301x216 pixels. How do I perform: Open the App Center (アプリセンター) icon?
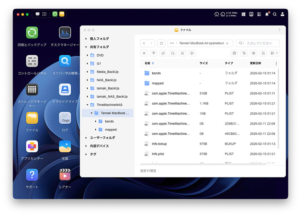[x=32, y=147]
